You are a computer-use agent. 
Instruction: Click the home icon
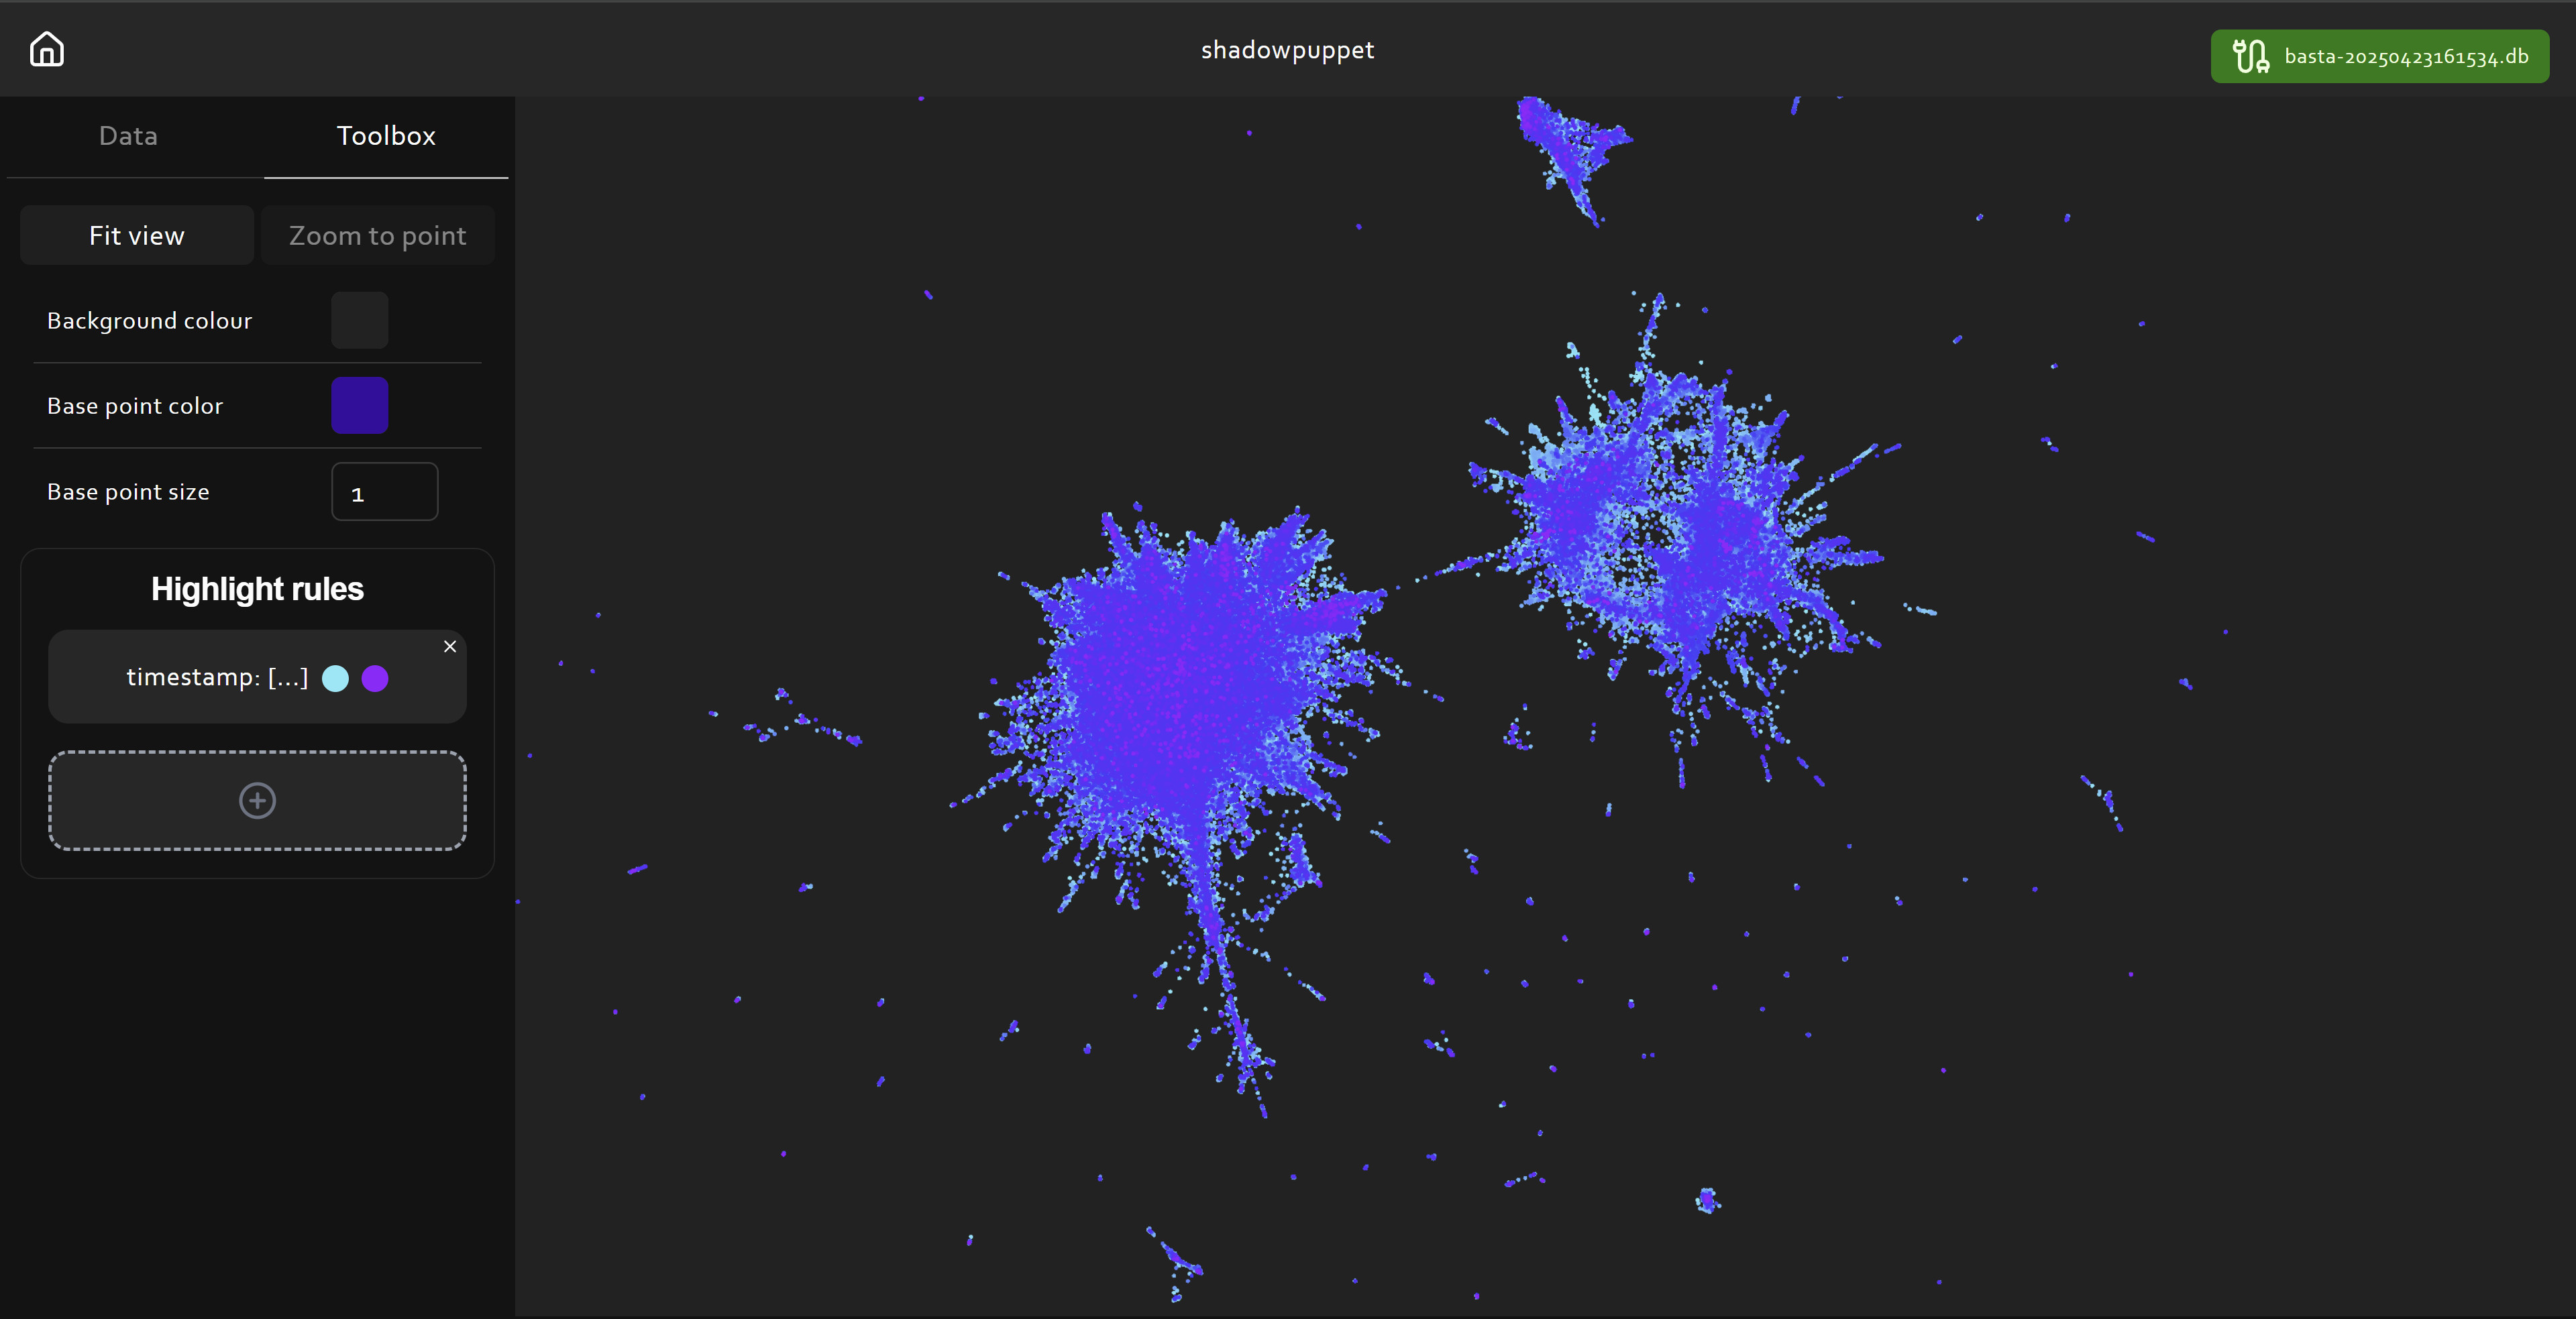[x=46, y=49]
